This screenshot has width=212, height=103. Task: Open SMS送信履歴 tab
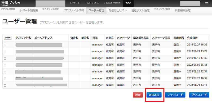click(x=112, y=3)
